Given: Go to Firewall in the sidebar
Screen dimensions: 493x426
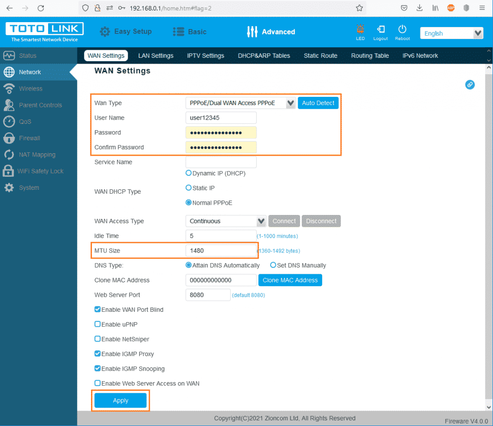Looking at the screenshot, I should click(x=29, y=138).
